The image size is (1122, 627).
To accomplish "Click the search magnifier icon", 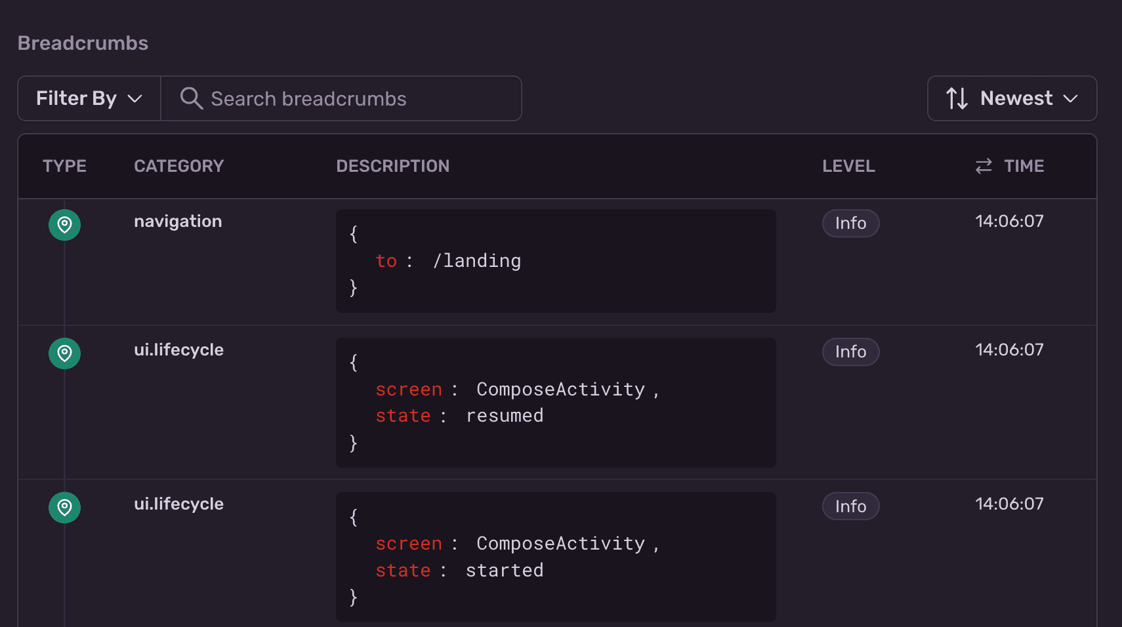I will click(191, 98).
